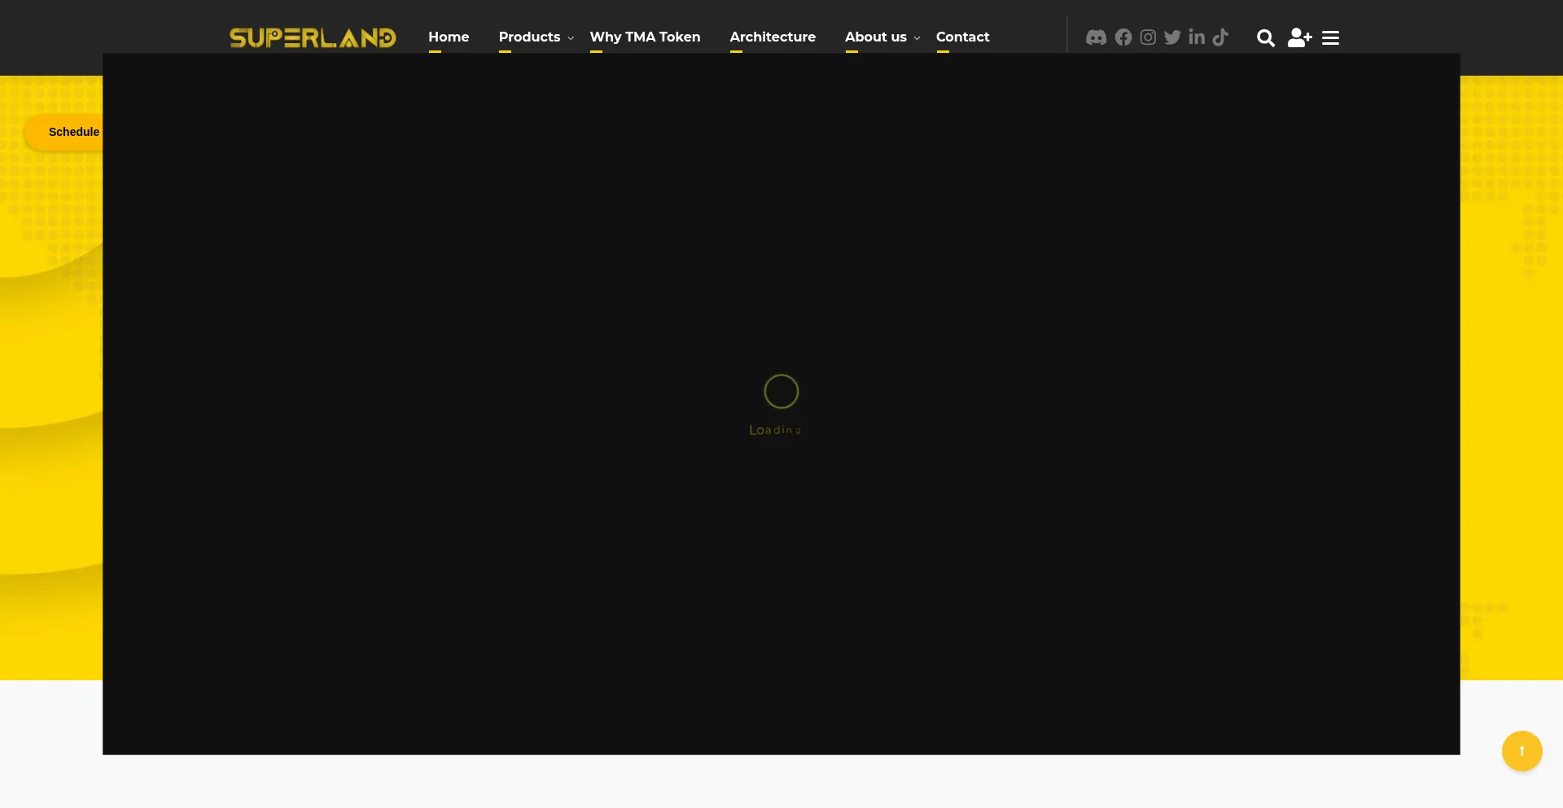Click the search magnifier icon
The width and height of the screenshot is (1563, 808).
1265,38
